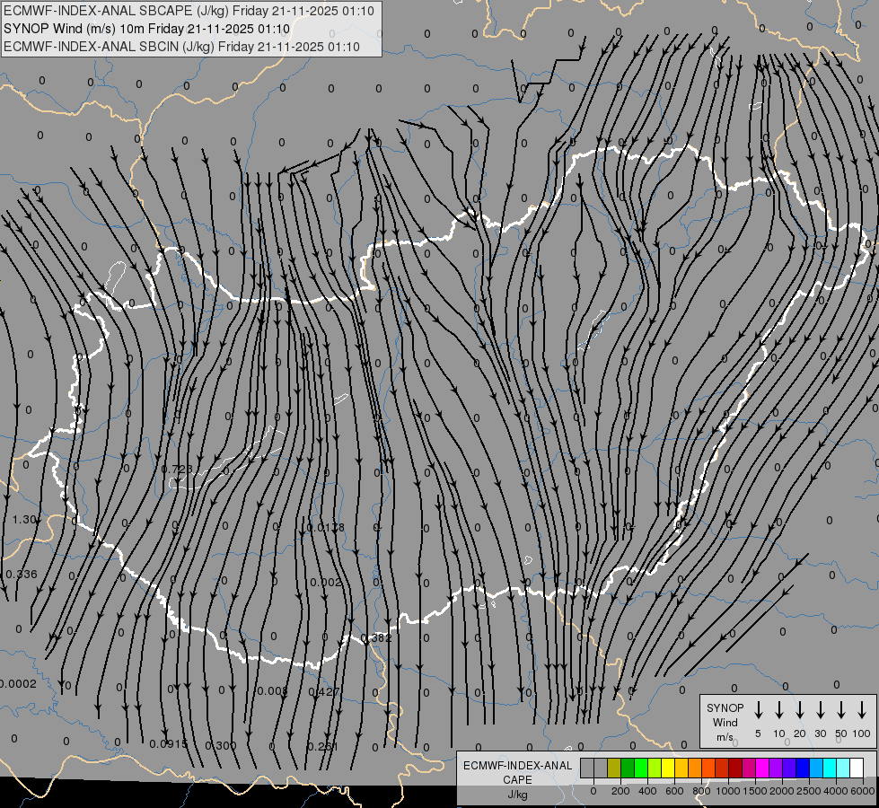
Task: Select the bright magenta CAPE swatch
Action: pos(762,768)
